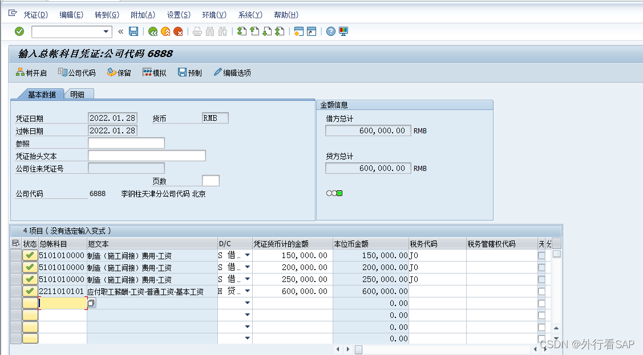Viewport: 643px width, 355px height.
Task: Click the menu icon left of 凭证(D)
Action: point(13,14)
